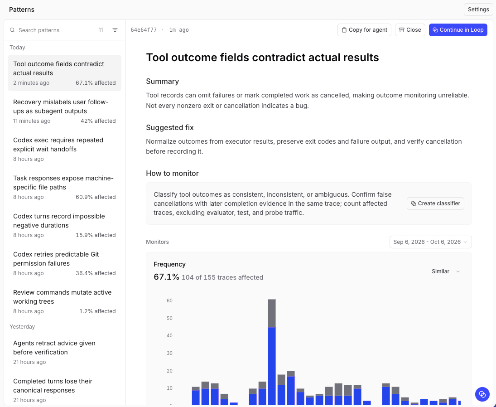The image size is (496, 407).
Task: Click the '1m ago' timestamp in header
Action: tap(179, 30)
